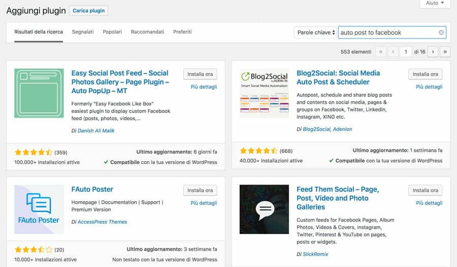Screen dimensions: 457x267
Task: Click Ultimo aggiornamento: 3 settimane fa text
Action: click(x=172, y=249)
